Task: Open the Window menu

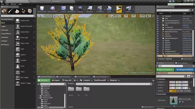Action: tap(13, 4)
